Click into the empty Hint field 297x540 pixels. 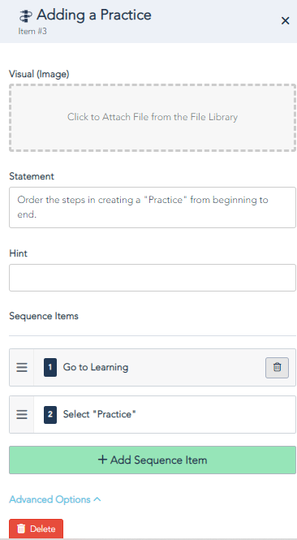coord(153,278)
